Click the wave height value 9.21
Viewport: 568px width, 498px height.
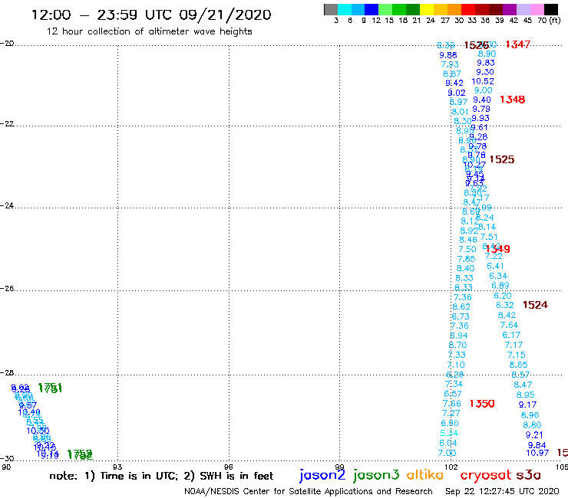pos(534,435)
